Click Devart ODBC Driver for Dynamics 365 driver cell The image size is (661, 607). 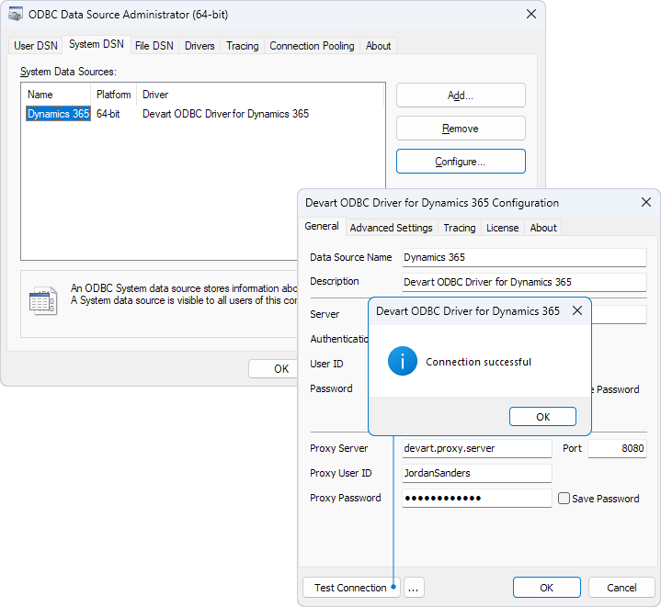click(225, 114)
